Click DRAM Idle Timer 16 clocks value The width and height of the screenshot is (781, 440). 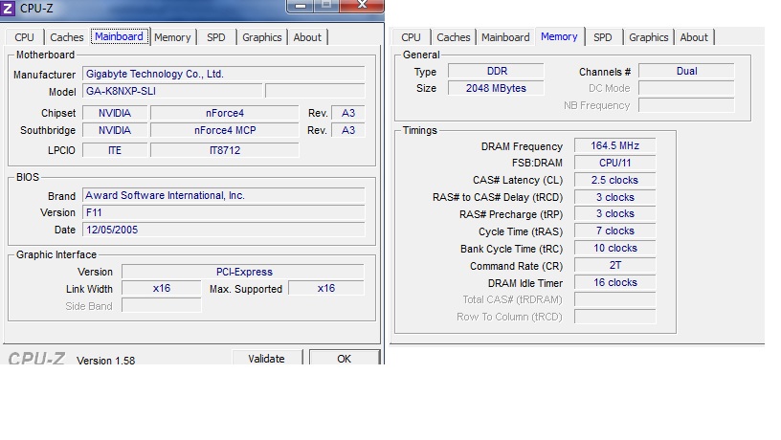[615, 283]
